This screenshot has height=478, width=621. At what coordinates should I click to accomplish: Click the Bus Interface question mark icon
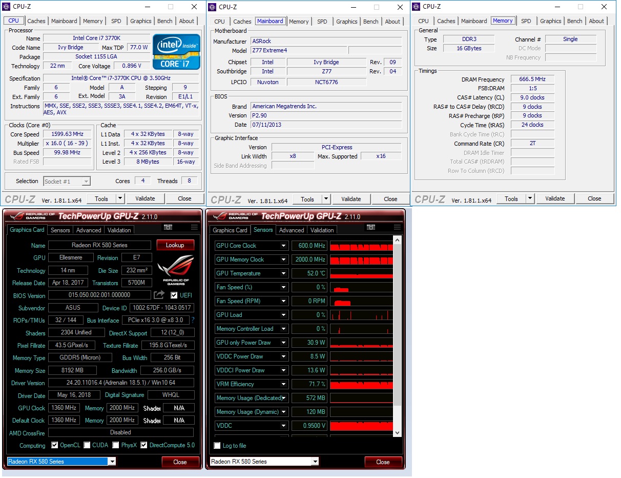(193, 321)
